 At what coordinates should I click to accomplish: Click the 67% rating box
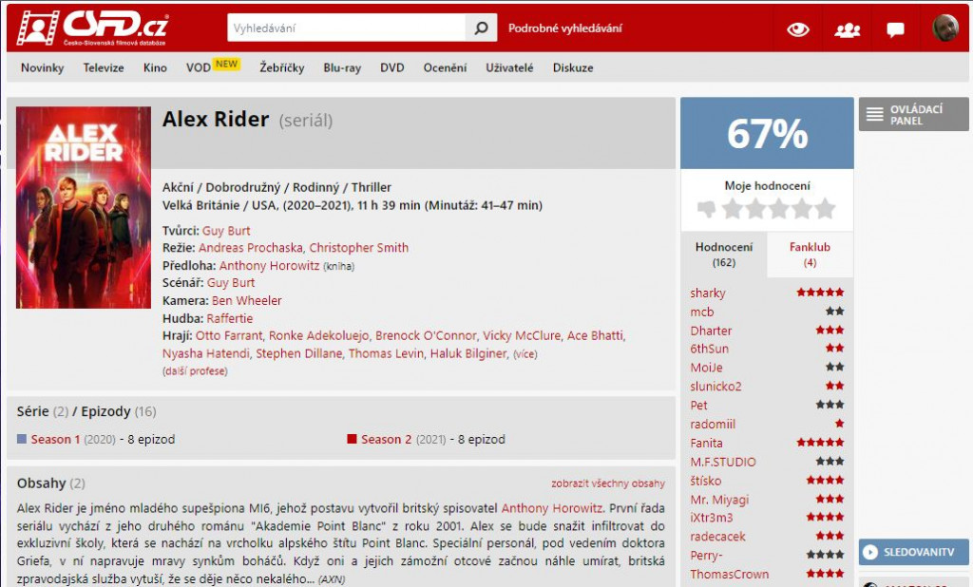(x=767, y=133)
